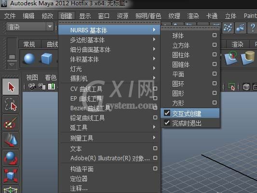257x193 pixels.
Task: Activate the Rotate tool sphere icon
Action: [x=11, y=158]
